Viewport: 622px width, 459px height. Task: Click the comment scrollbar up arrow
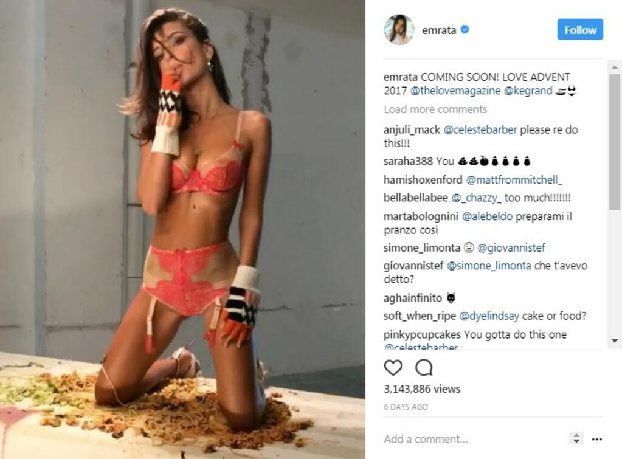615,67
